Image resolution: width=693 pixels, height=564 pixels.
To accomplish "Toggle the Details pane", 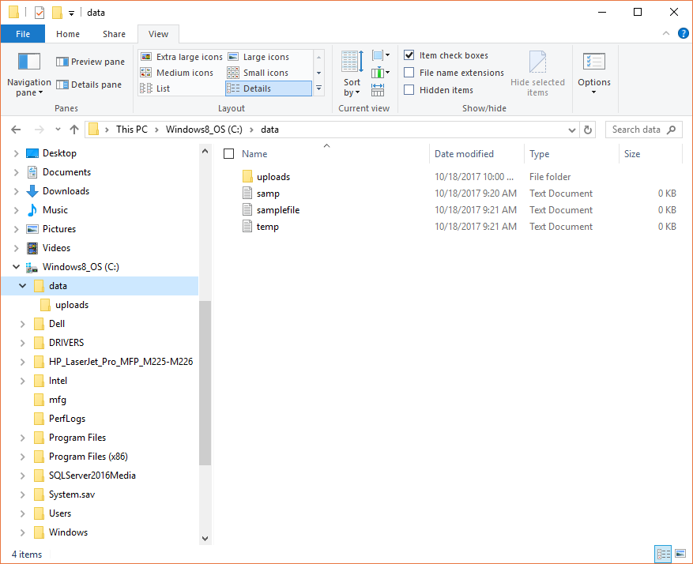I will 89,85.
